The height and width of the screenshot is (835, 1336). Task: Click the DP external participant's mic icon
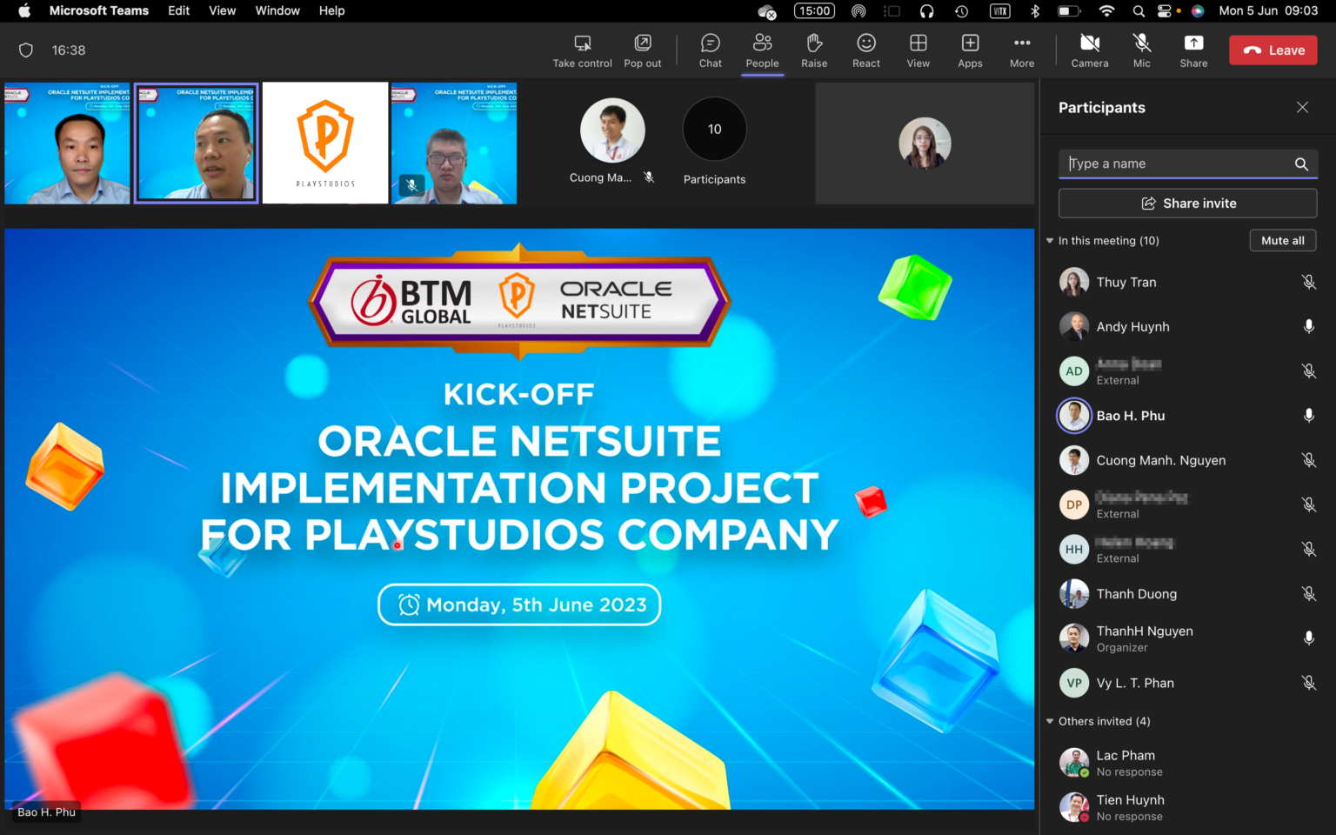(x=1308, y=504)
